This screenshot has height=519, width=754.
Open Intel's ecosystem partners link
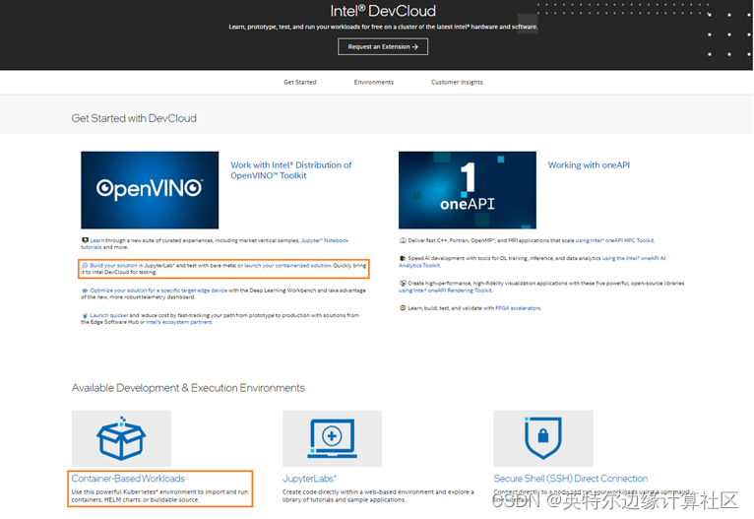(179, 322)
